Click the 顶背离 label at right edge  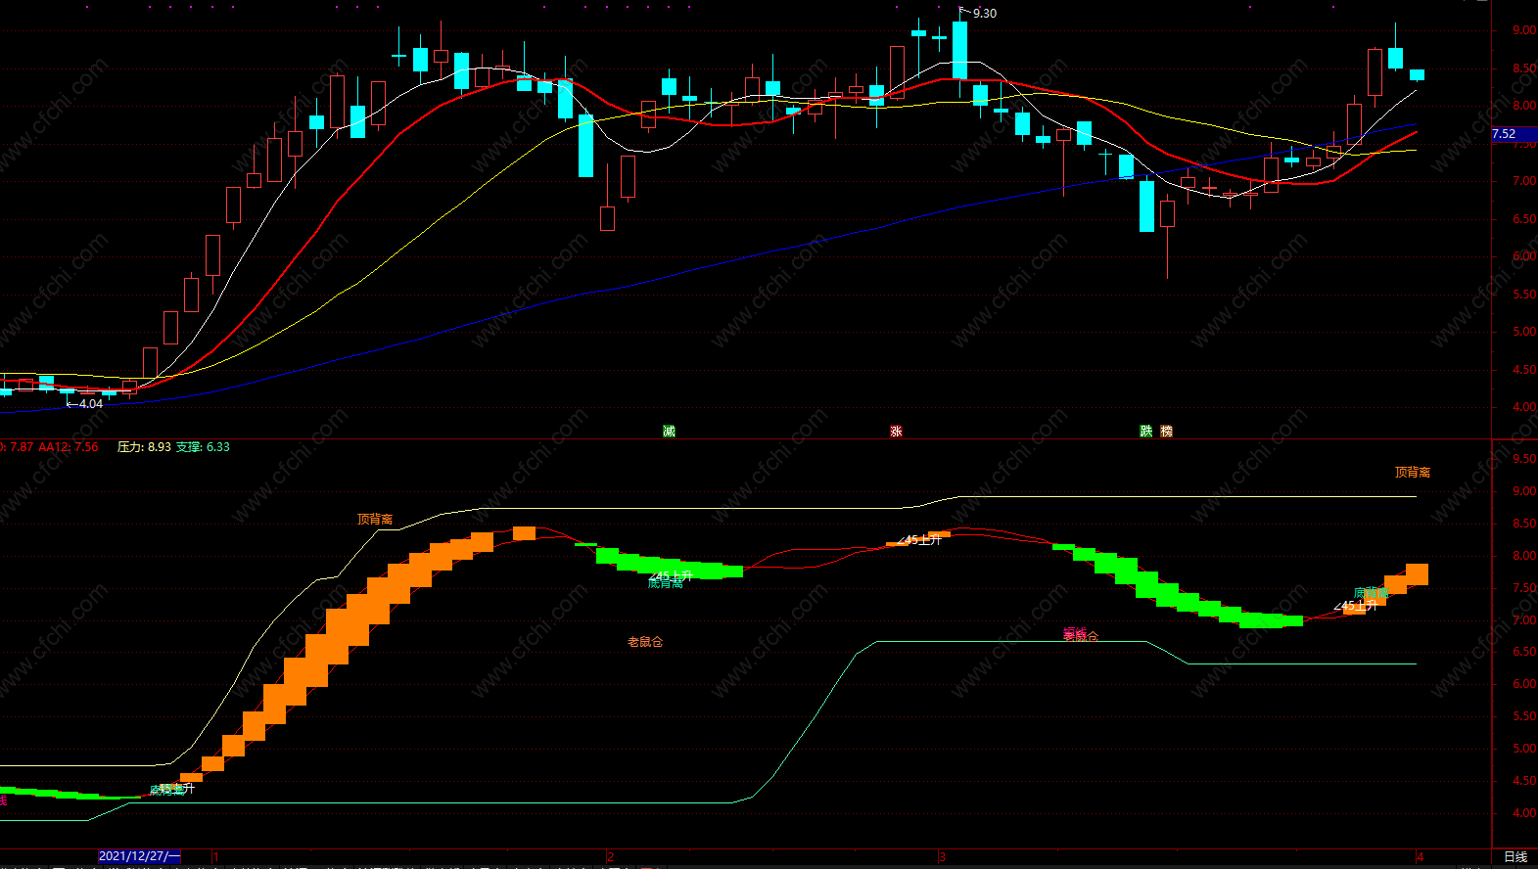click(x=1413, y=472)
